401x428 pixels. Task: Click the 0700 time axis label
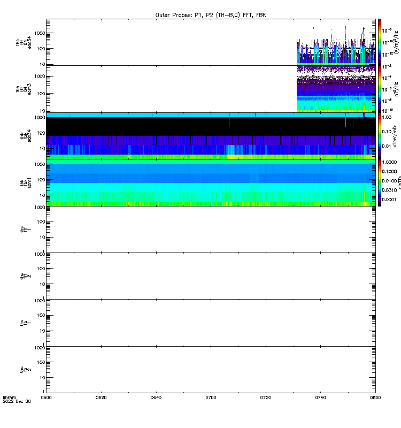[211, 398]
